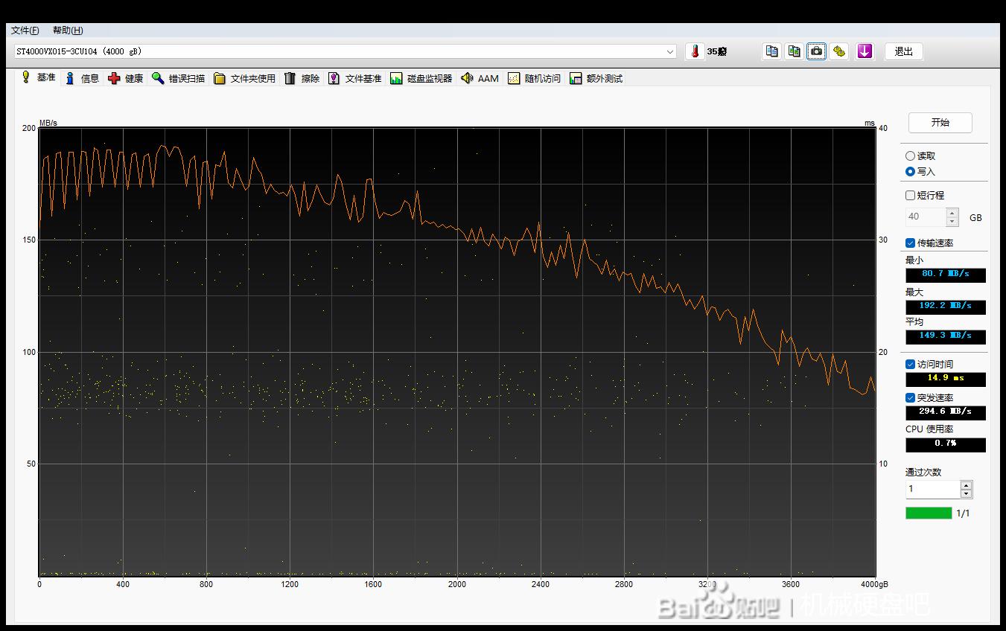Image resolution: width=1006 pixels, height=631 pixels.
Task: Copy screenshot to clipboard icon
Action: [x=795, y=51]
